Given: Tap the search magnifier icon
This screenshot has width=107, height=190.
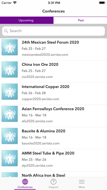Looking at the screenshot, I should click(6, 31).
